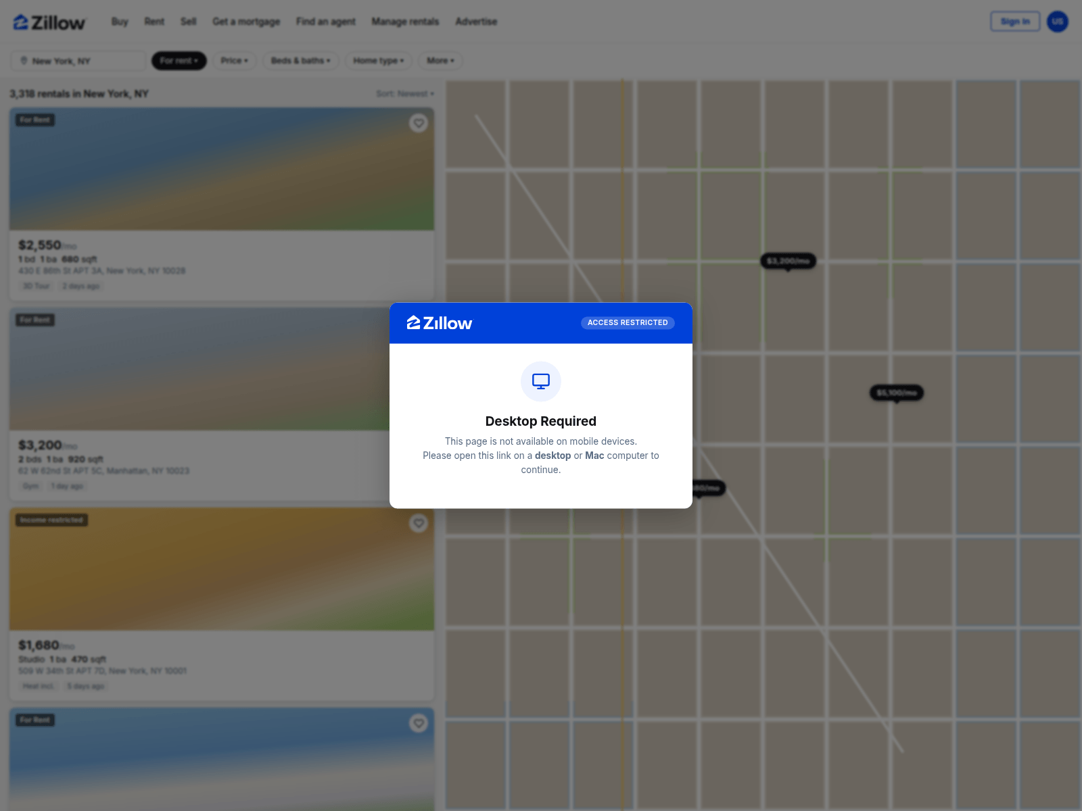Click '5 days ago' tag on $1,680 listing
Screen dimensions: 1082x811
point(86,687)
